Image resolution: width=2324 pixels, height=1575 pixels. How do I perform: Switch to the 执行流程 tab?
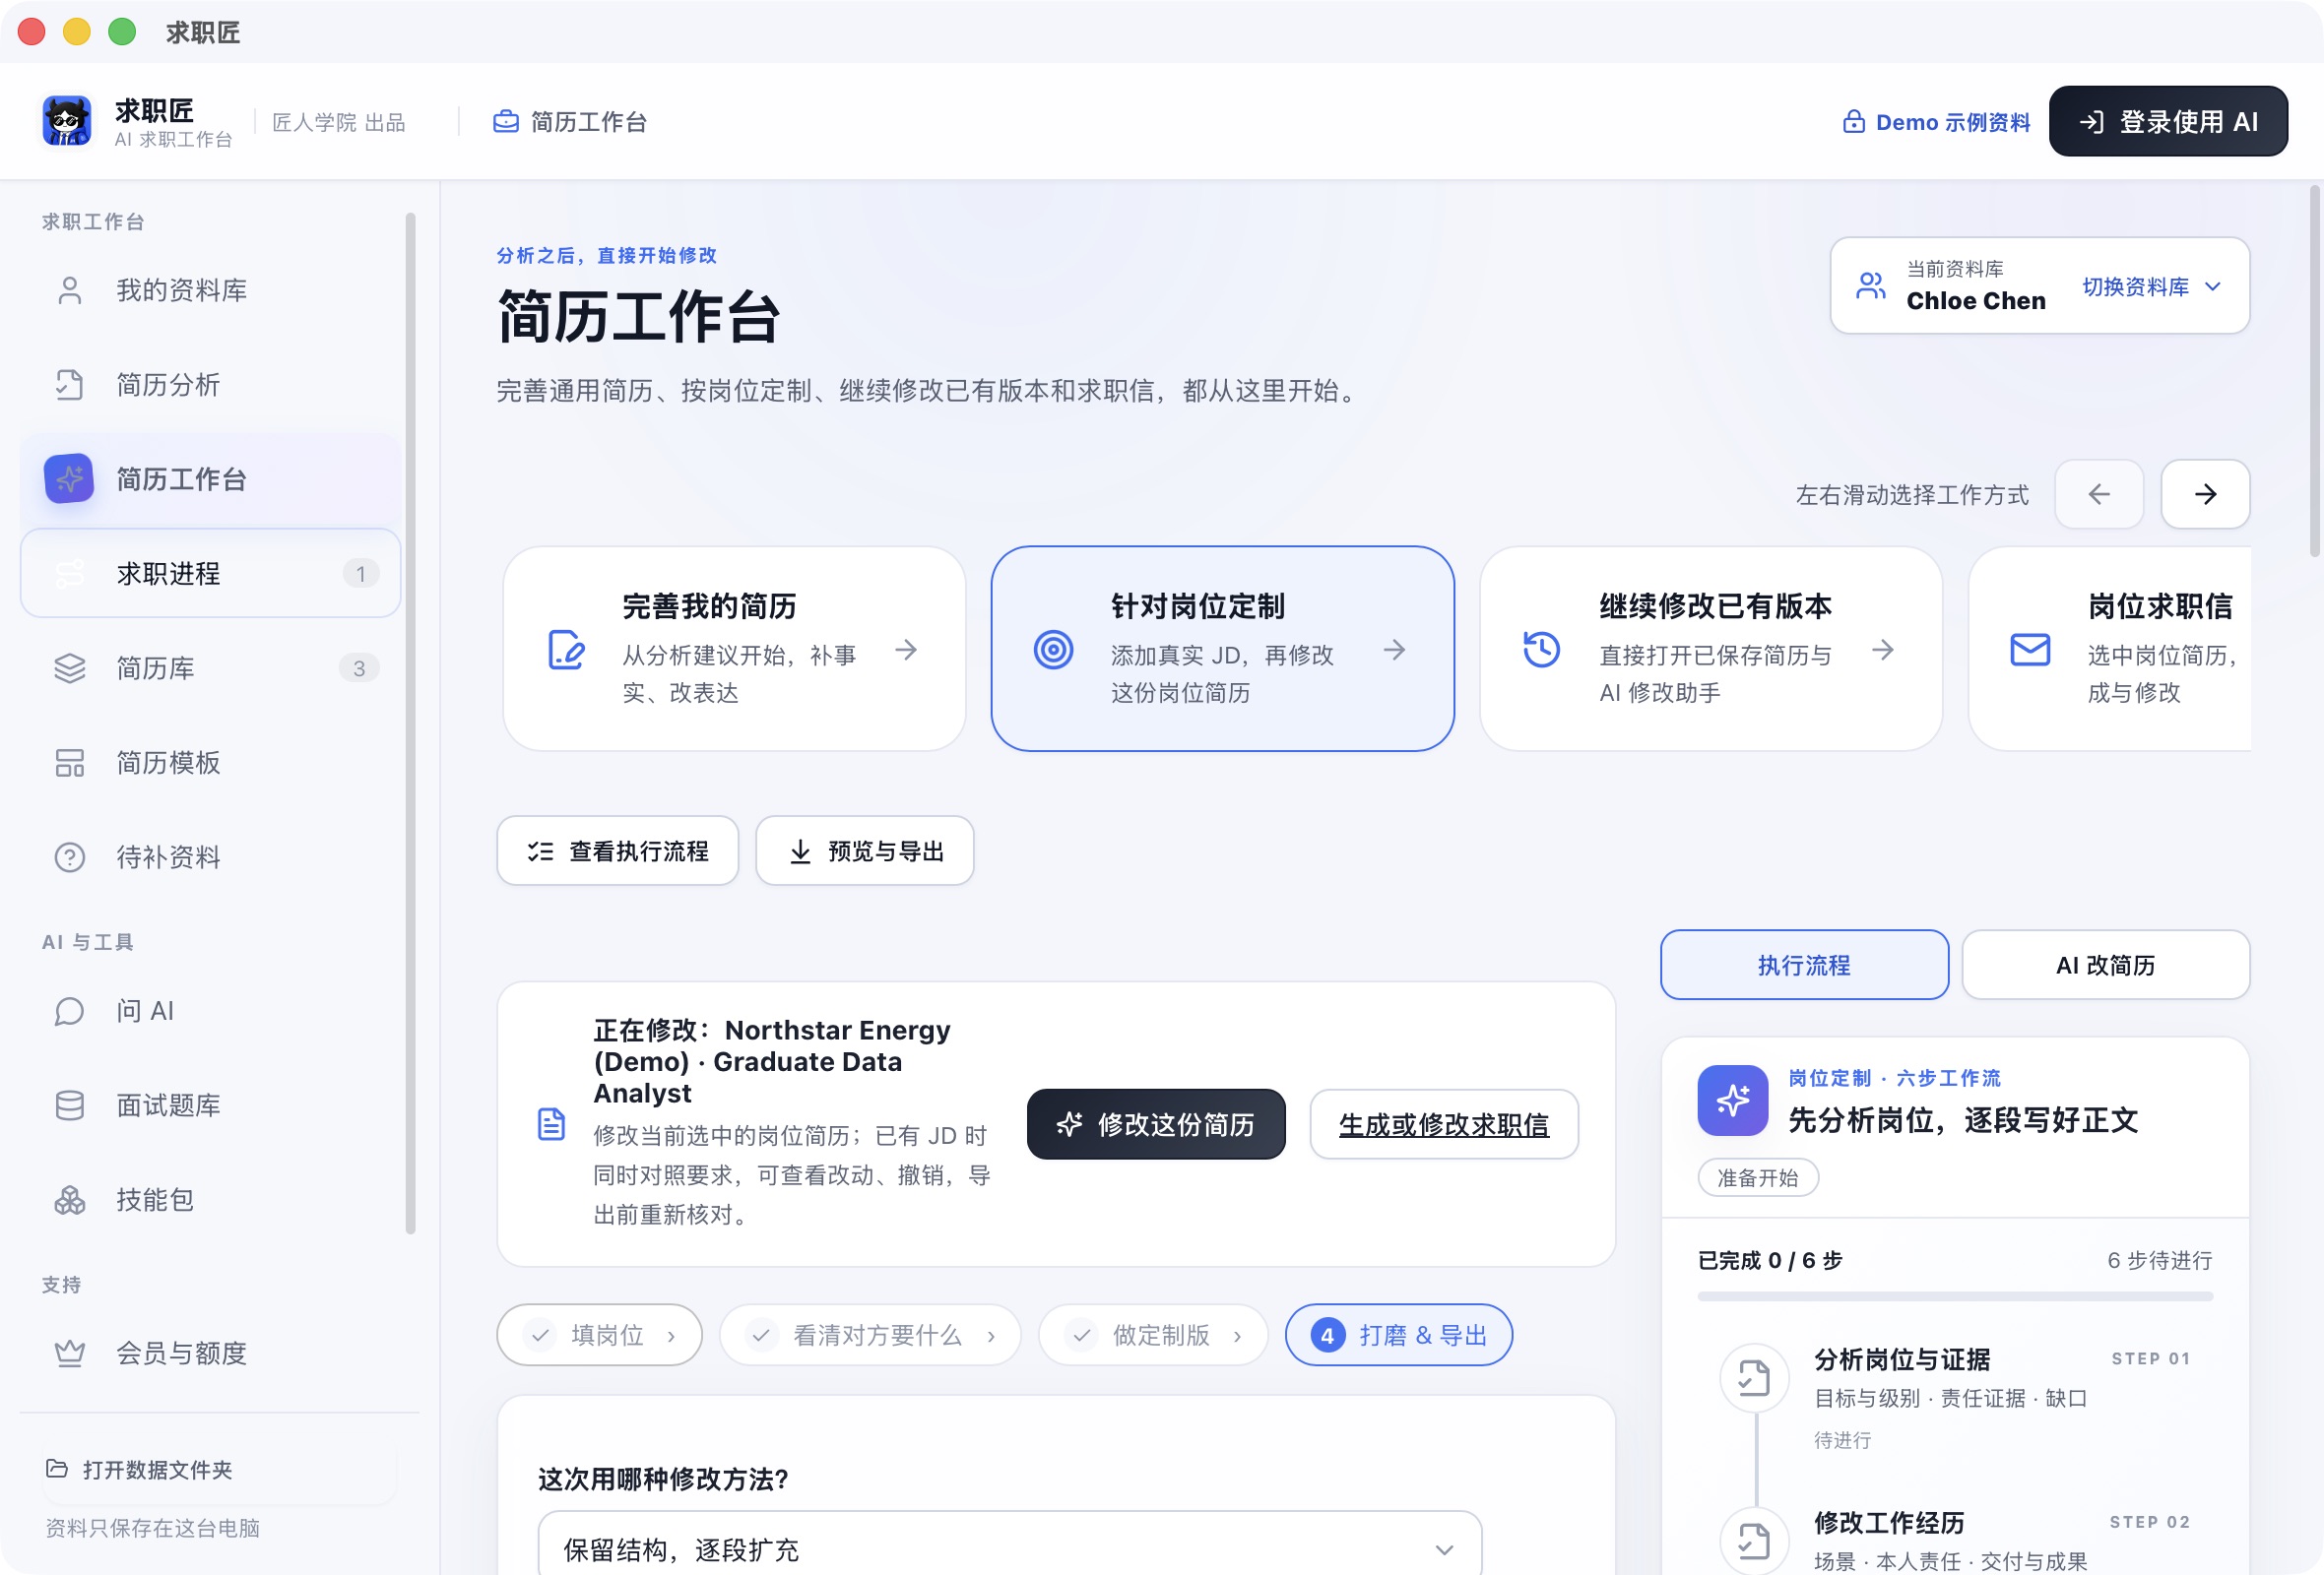pos(1804,965)
